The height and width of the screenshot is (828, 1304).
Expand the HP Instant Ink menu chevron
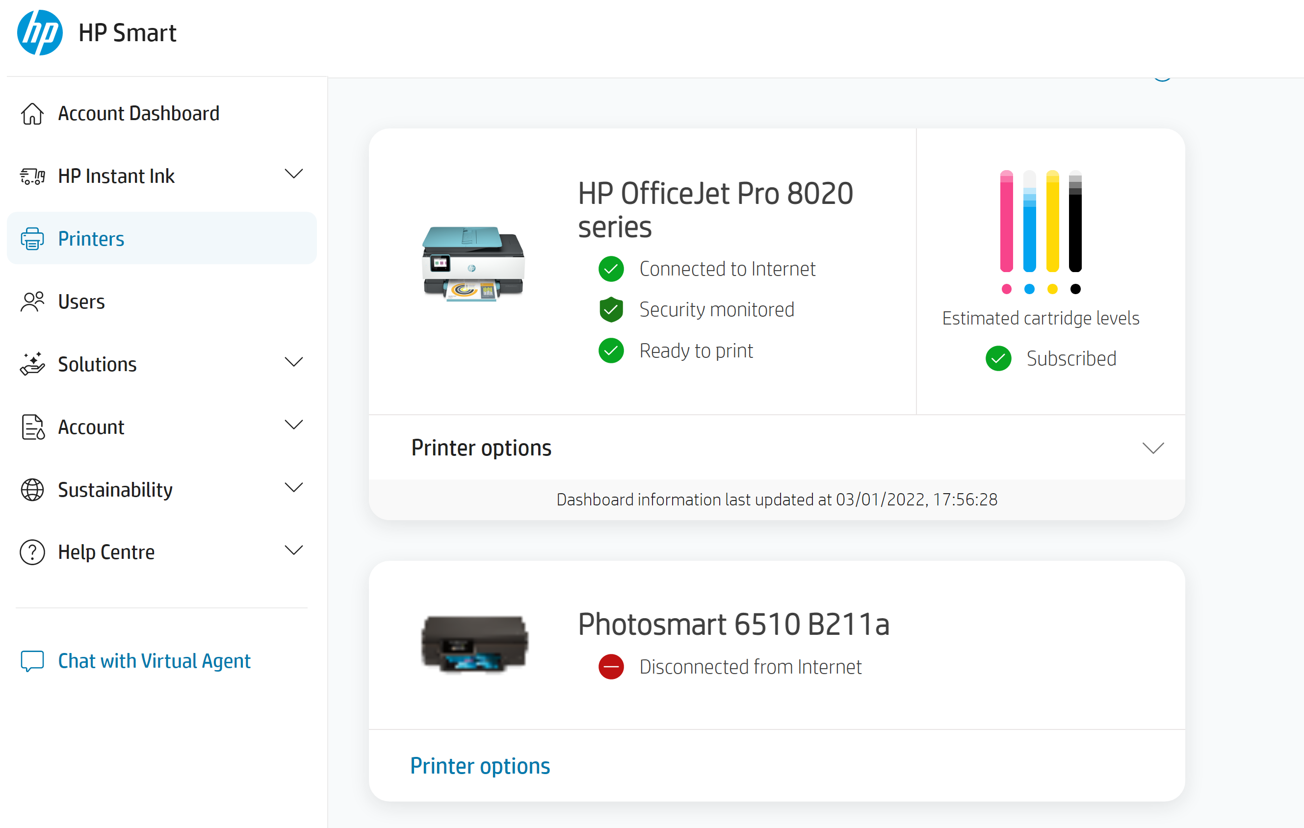(293, 174)
